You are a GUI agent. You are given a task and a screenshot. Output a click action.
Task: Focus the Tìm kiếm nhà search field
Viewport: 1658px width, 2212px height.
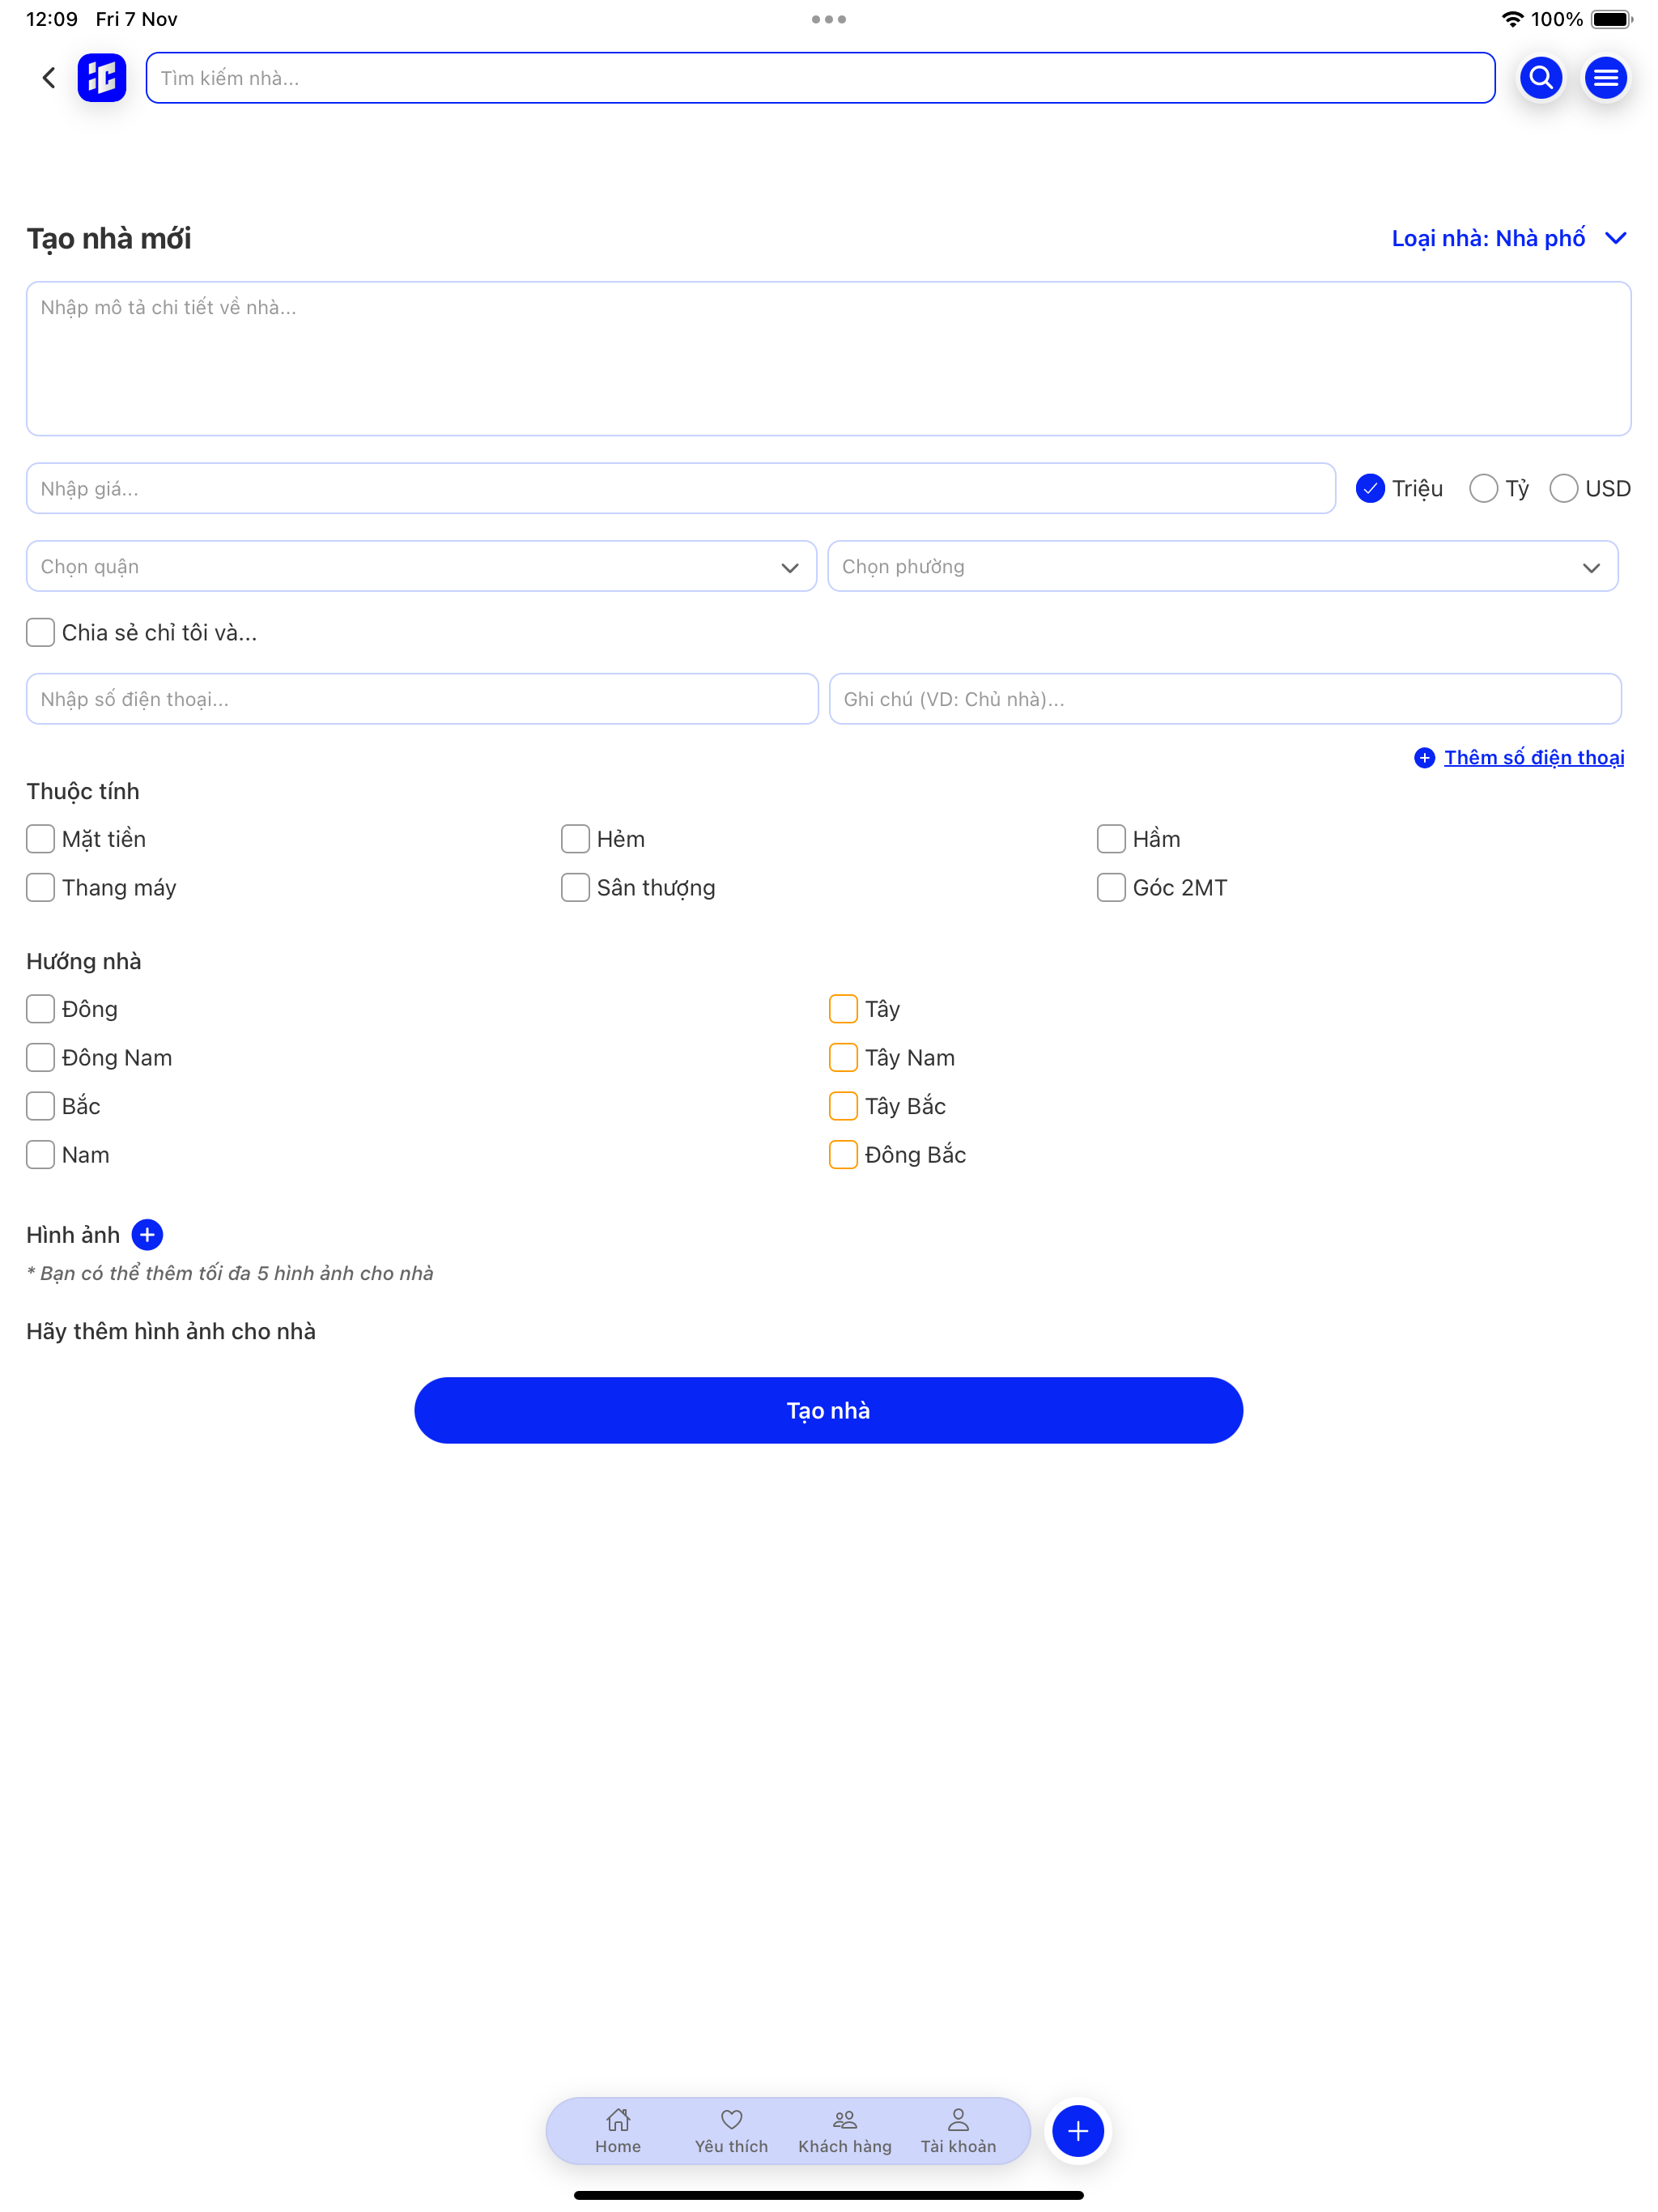(820, 78)
